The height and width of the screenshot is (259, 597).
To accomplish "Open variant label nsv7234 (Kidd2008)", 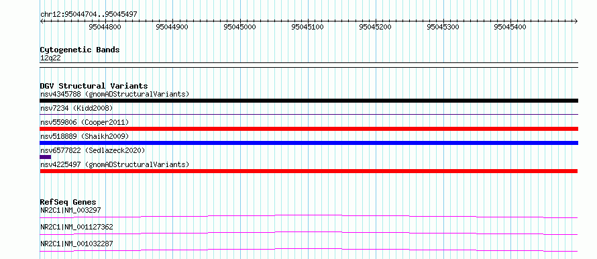I will pos(76,108).
